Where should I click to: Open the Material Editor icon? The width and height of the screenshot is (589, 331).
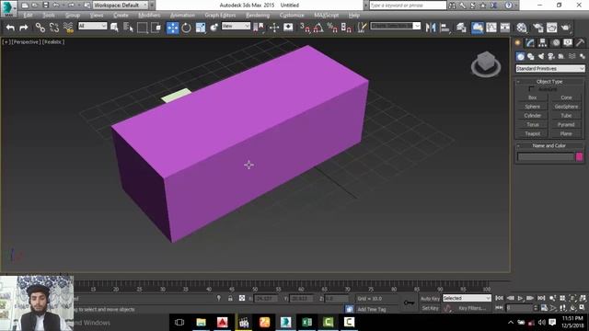point(522,28)
